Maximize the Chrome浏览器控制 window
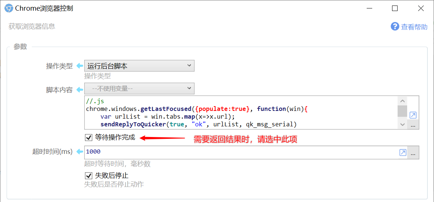The width and height of the screenshot is (434, 202). pyautogui.click(x=395, y=8)
